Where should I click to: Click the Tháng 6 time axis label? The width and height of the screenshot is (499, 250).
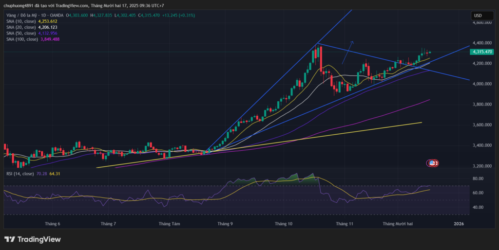52,224
